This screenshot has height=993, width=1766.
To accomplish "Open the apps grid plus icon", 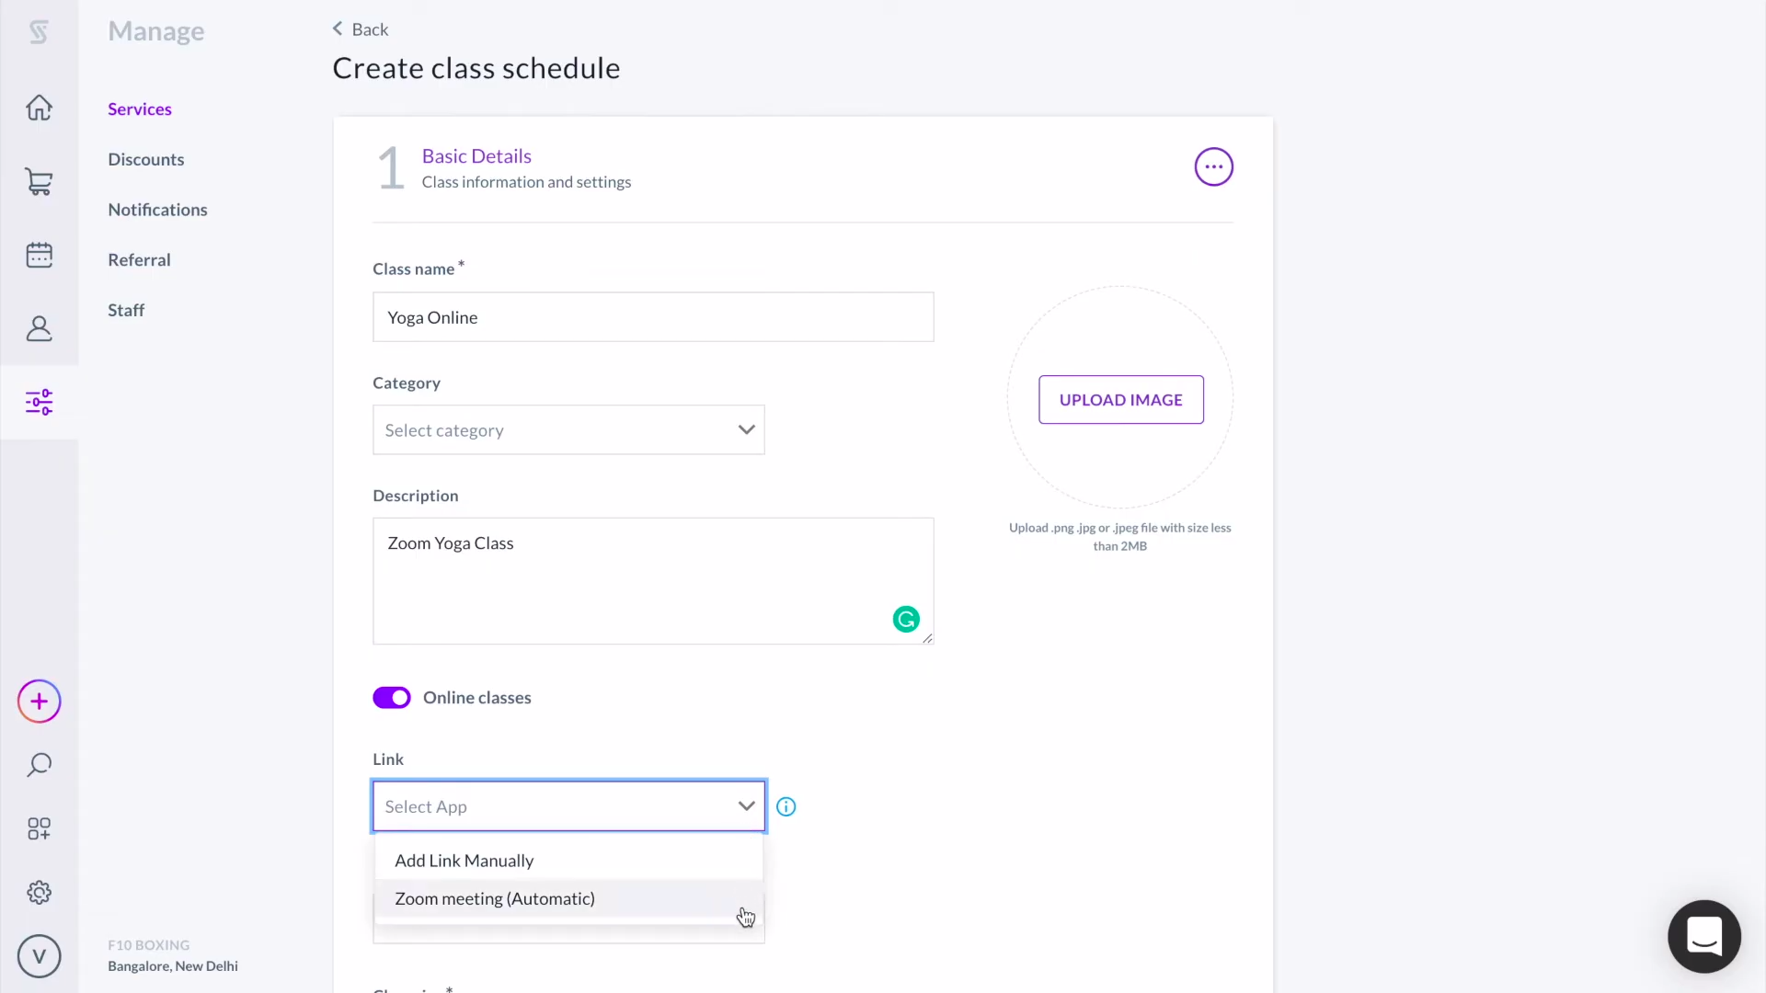I will pyautogui.click(x=39, y=828).
